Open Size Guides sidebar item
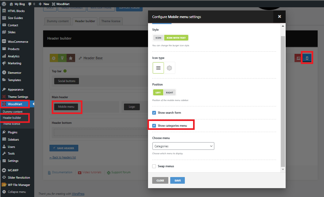 click(x=15, y=18)
